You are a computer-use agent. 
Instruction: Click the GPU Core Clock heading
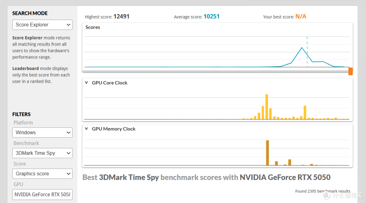coord(109,83)
